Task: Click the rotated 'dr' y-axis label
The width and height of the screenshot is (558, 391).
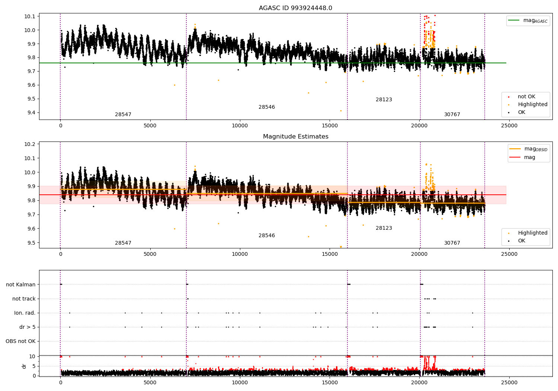Action: (24, 366)
